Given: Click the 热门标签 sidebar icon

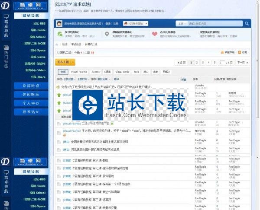Looking at the screenshot, I should pyautogui.click(x=6, y=48).
